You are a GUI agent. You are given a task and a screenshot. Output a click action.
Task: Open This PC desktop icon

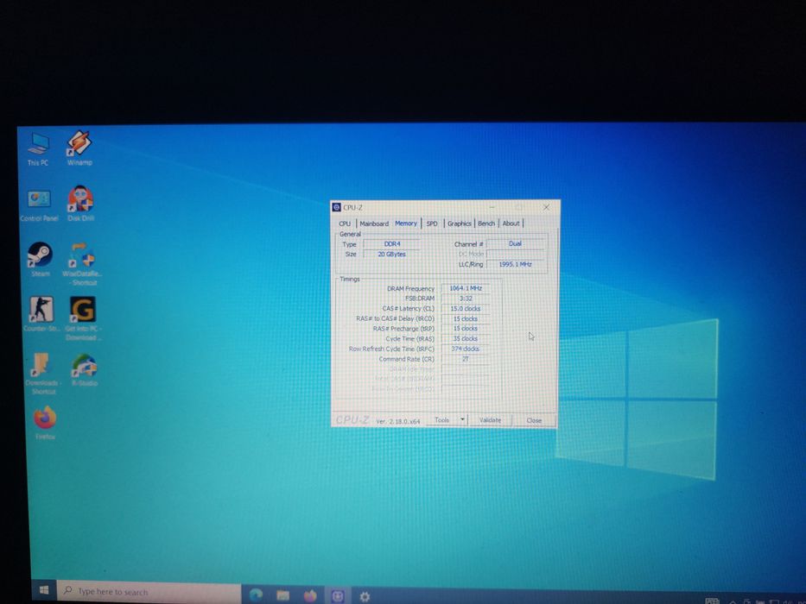38,148
